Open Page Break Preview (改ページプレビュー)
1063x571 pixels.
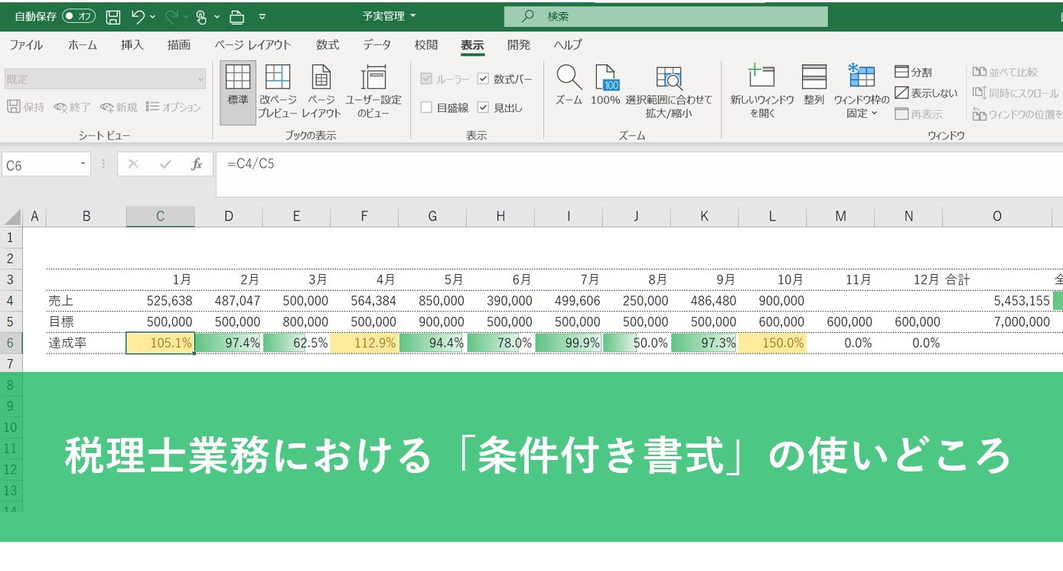pos(277,91)
